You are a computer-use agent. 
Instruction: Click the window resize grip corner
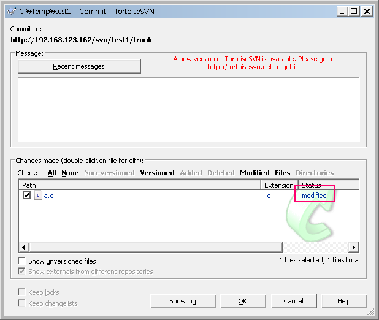[371, 312]
